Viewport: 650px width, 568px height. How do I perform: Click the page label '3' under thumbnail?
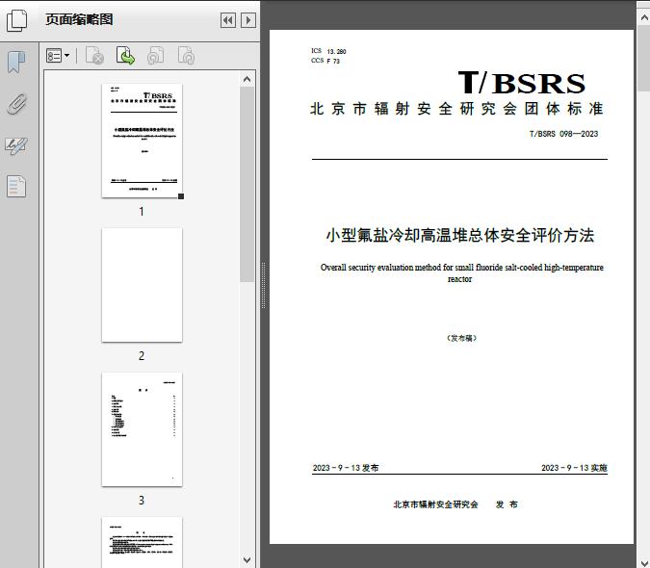[142, 500]
